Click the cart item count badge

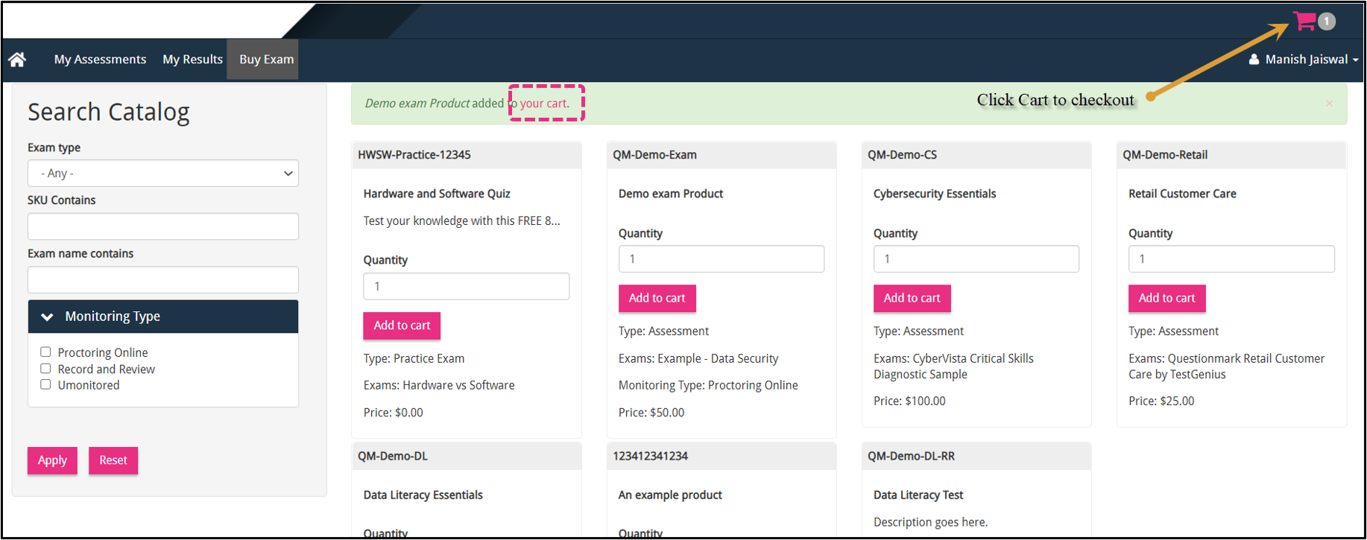(1327, 22)
